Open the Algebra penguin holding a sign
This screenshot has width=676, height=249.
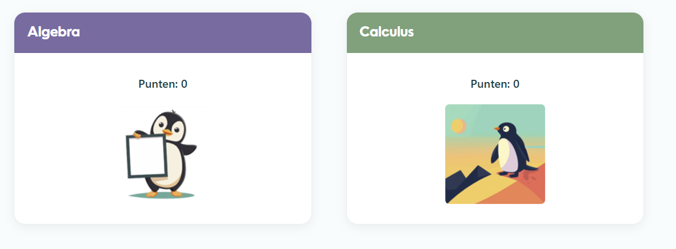(x=163, y=154)
